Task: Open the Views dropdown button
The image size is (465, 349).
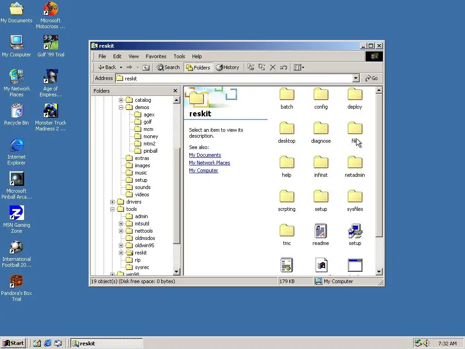Action: [299, 67]
